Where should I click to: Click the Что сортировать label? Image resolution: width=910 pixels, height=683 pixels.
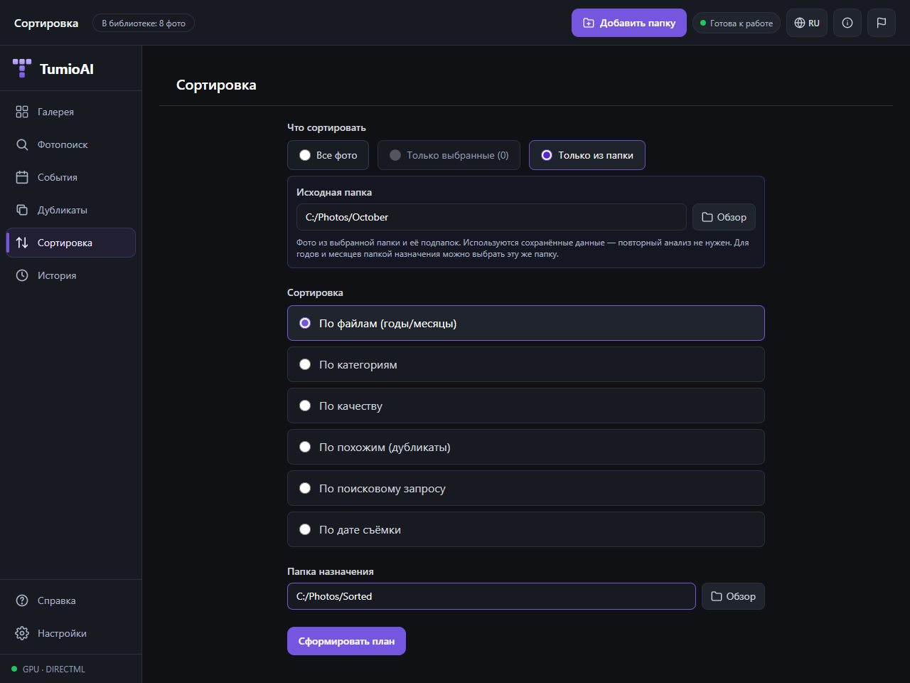[326, 127]
